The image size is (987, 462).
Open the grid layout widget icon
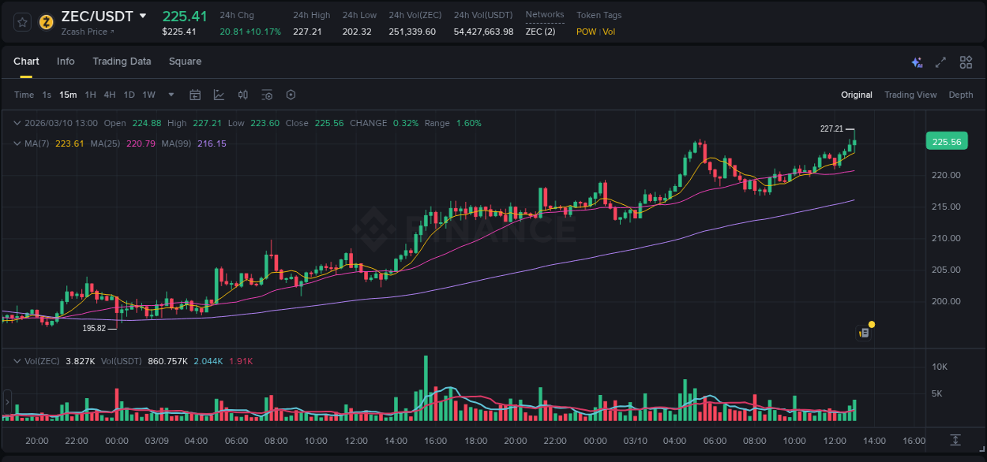(x=965, y=61)
